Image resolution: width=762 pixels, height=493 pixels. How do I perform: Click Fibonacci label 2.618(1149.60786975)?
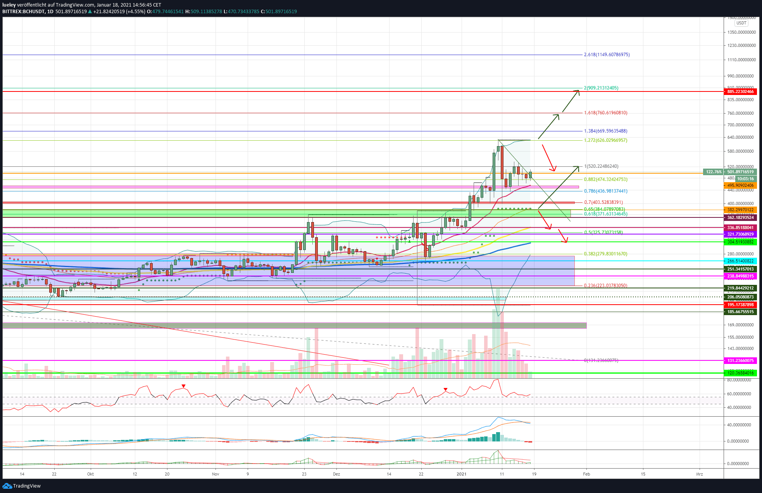[x=607, y=55]
